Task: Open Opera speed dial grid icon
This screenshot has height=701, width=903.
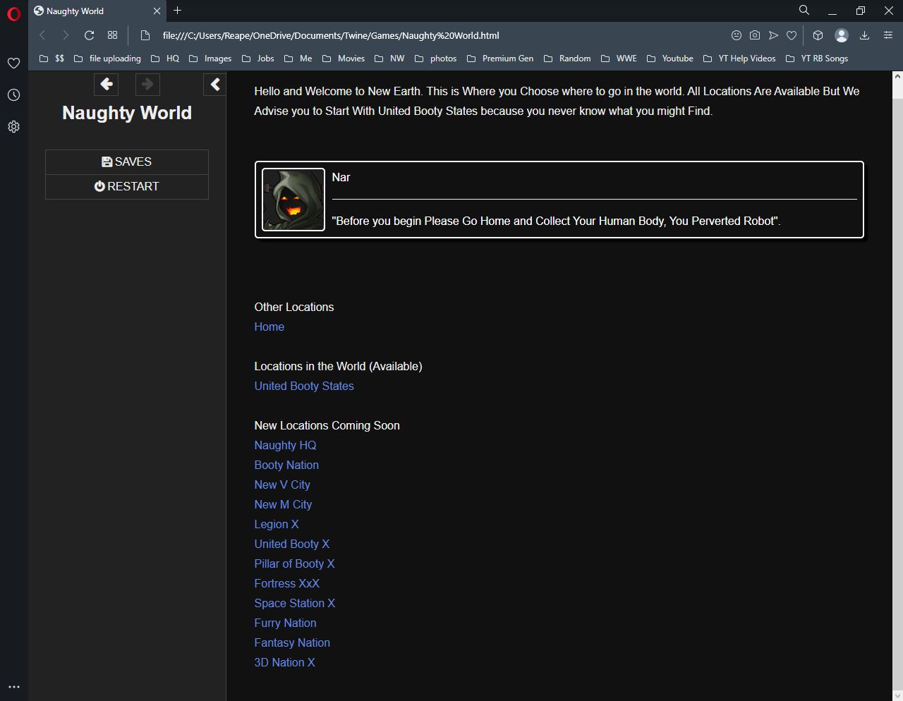Action: tap(112, 35)
